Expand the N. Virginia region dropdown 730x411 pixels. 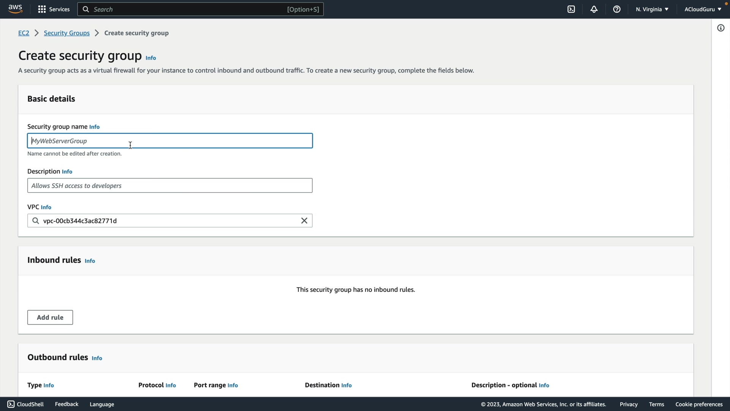point(652,9)
